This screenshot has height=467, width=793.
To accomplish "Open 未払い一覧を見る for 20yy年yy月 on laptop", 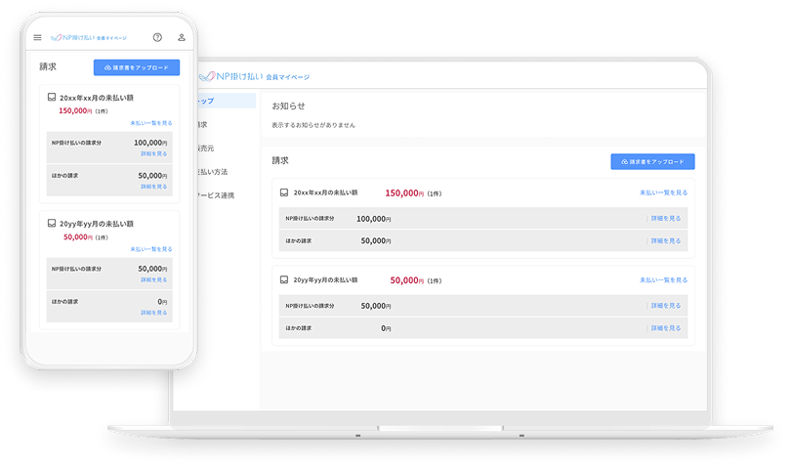I will [663, 279].
